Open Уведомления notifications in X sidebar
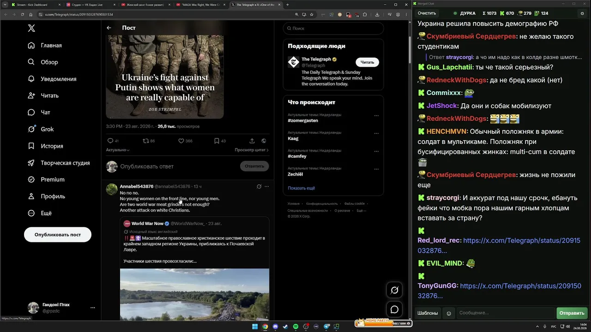The height and width of the screenshot is (332, 591). [52, 79]
